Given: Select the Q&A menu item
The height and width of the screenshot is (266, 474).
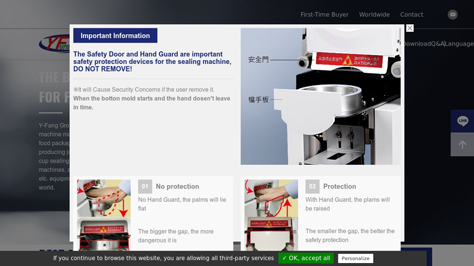Looking at the screenshot, I should [x=437, y=44].
